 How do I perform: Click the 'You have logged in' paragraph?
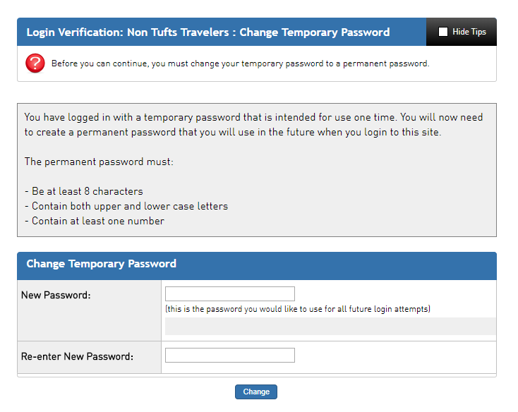tap(253, 124)
